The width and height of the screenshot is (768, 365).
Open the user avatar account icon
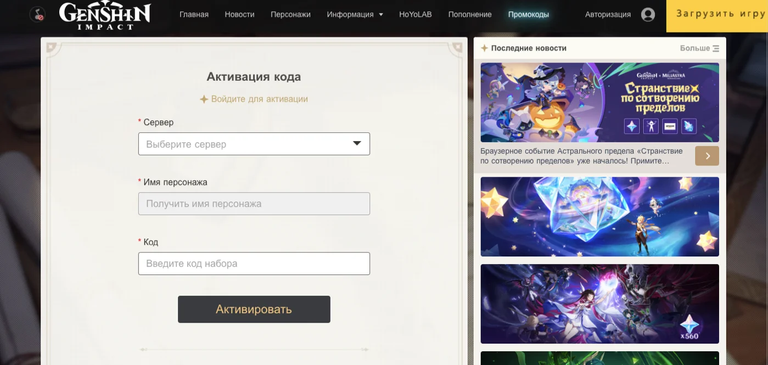tap(648, 15)
